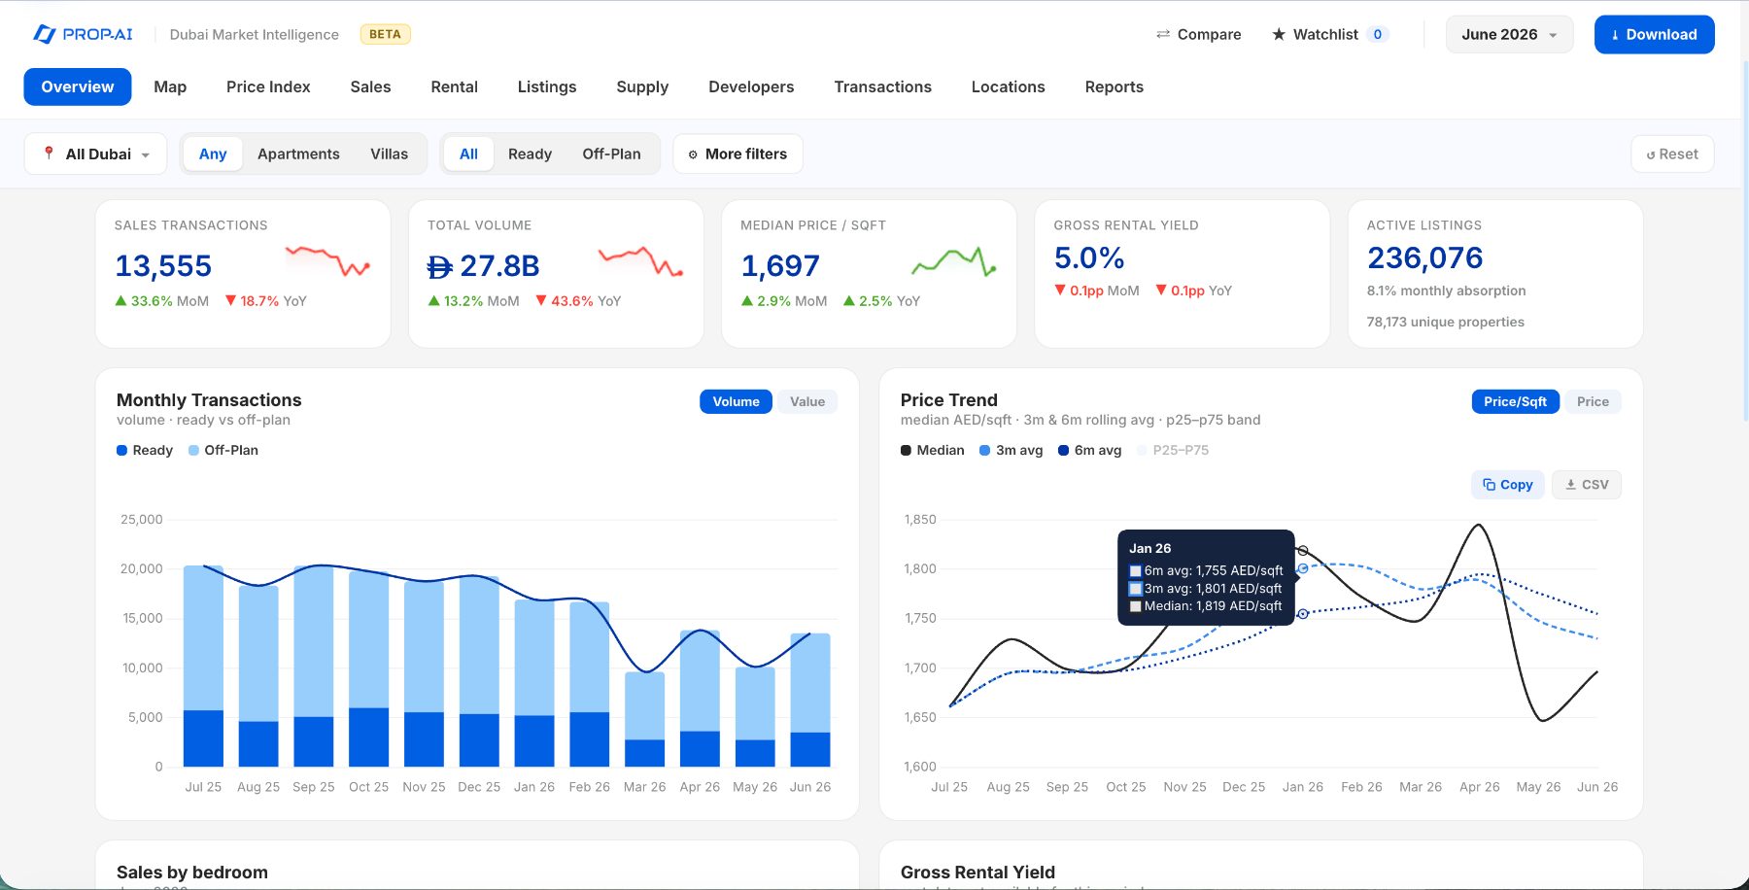This screenshot has width=1749, height=890.
Task: Click the dirham currency symbol in Total Volume
Action: click(x=440, y=266)
